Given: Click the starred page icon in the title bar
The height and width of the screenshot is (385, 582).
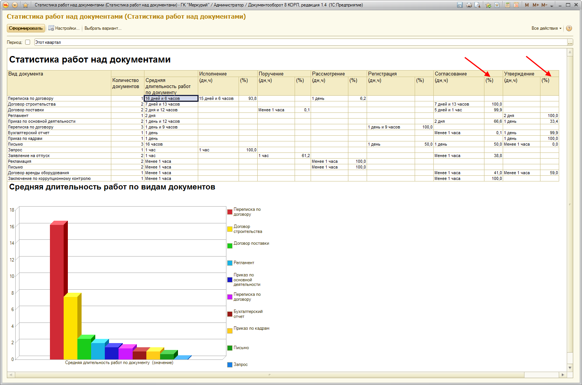Looking at the screenshot, I should click(x=497, y=5).
